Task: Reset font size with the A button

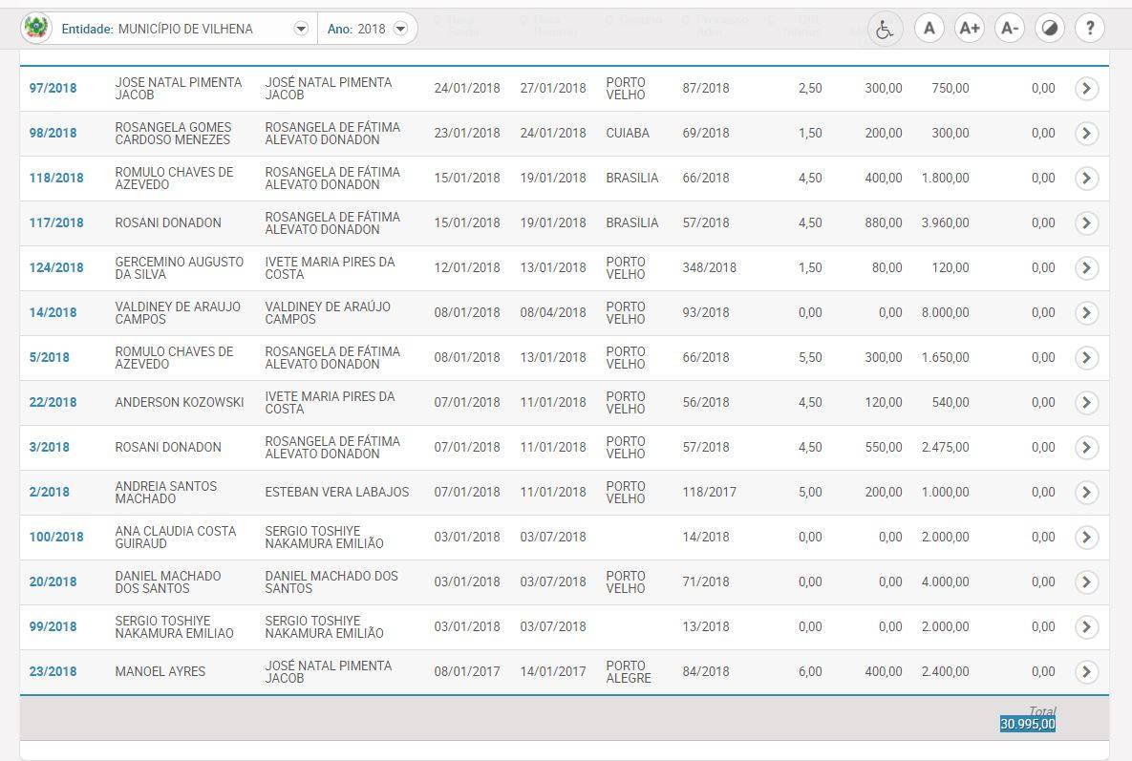Action: 929,29
